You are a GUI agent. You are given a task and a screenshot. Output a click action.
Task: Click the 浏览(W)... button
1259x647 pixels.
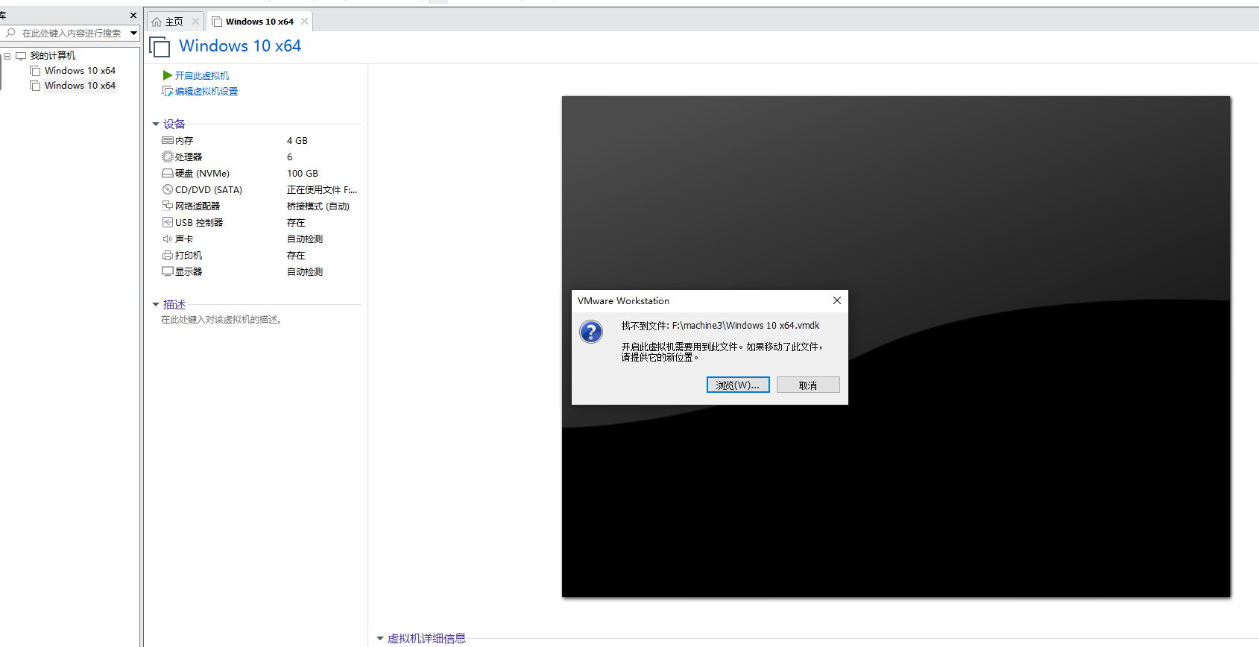738,385
